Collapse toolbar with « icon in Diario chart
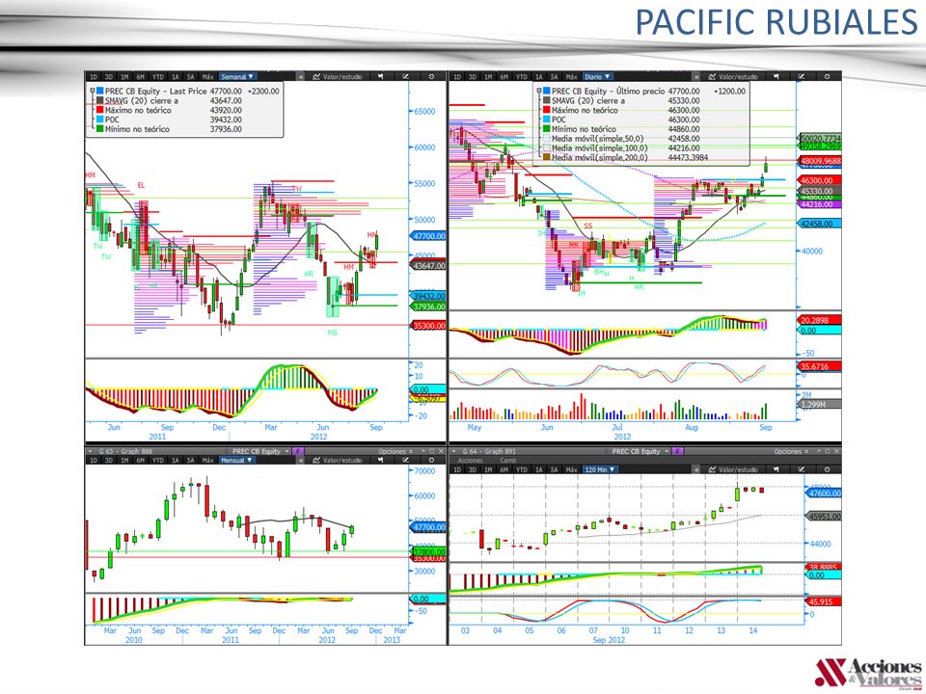926x694 pixels. (696, 77)
